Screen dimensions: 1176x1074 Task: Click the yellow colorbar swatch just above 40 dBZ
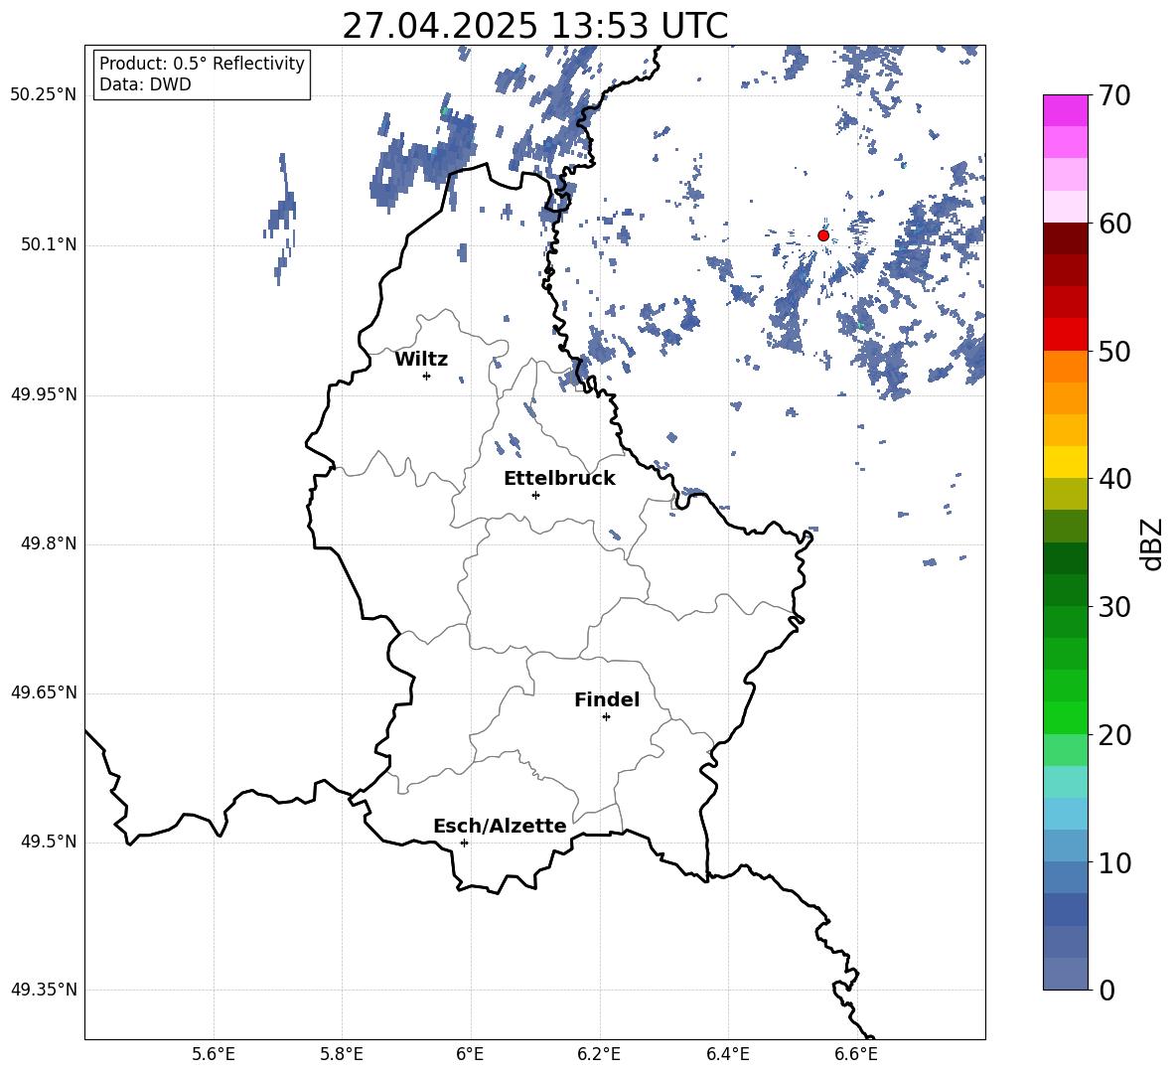click(1066, 463)
